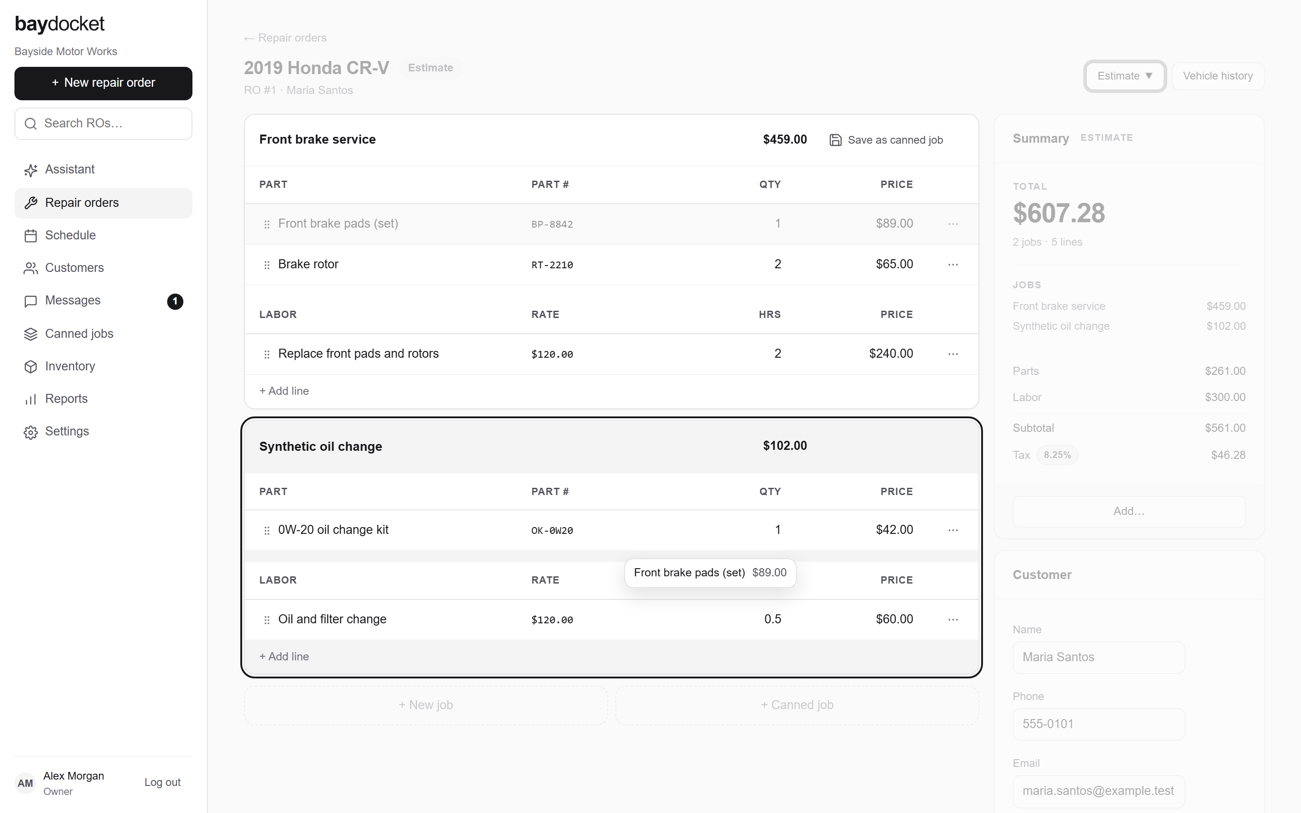Screen dimensions: 1301x813
Task: Click the Inventory box icon
Action: [x=31, y=367]
